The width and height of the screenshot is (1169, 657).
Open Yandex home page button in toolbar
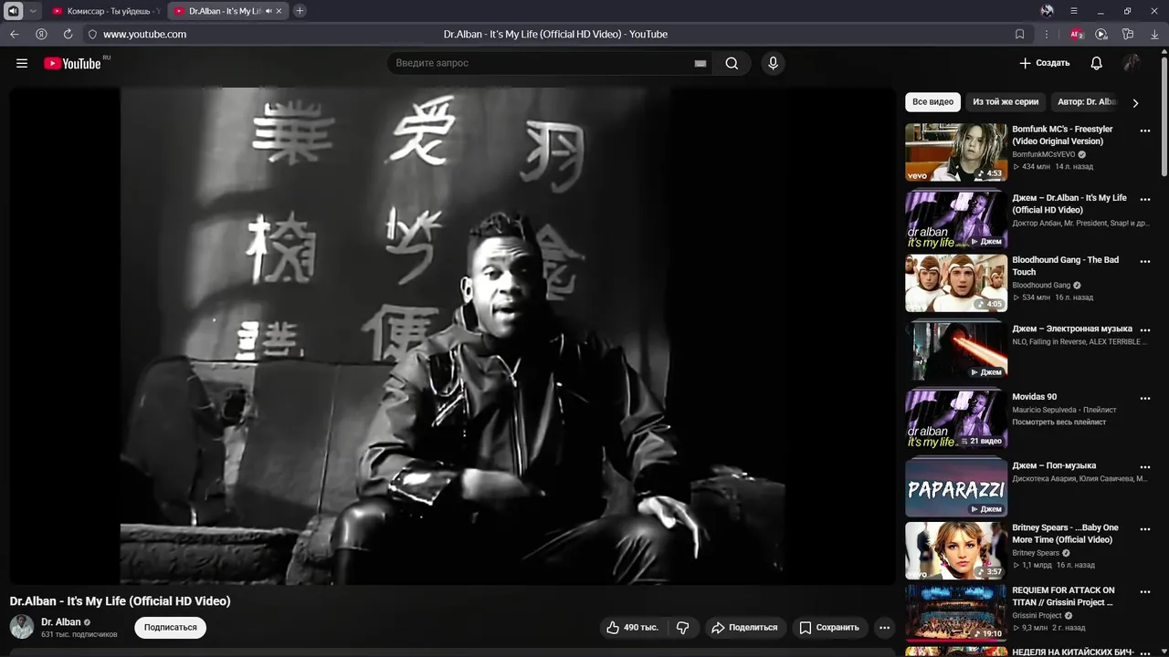coord(41,34)
